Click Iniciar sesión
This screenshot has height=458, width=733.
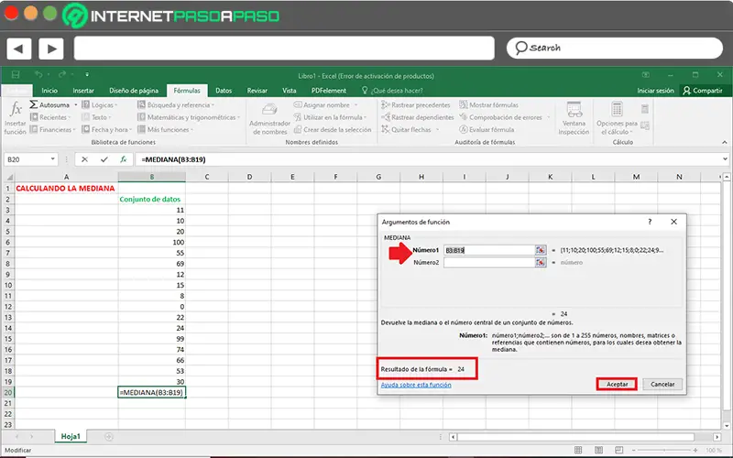(x=655, y=90)
